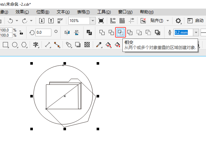The width and height of the screenshot is (206, 150).
Task: Open the 工具 (Tools) menu
Action: click(x=104, y=12)
